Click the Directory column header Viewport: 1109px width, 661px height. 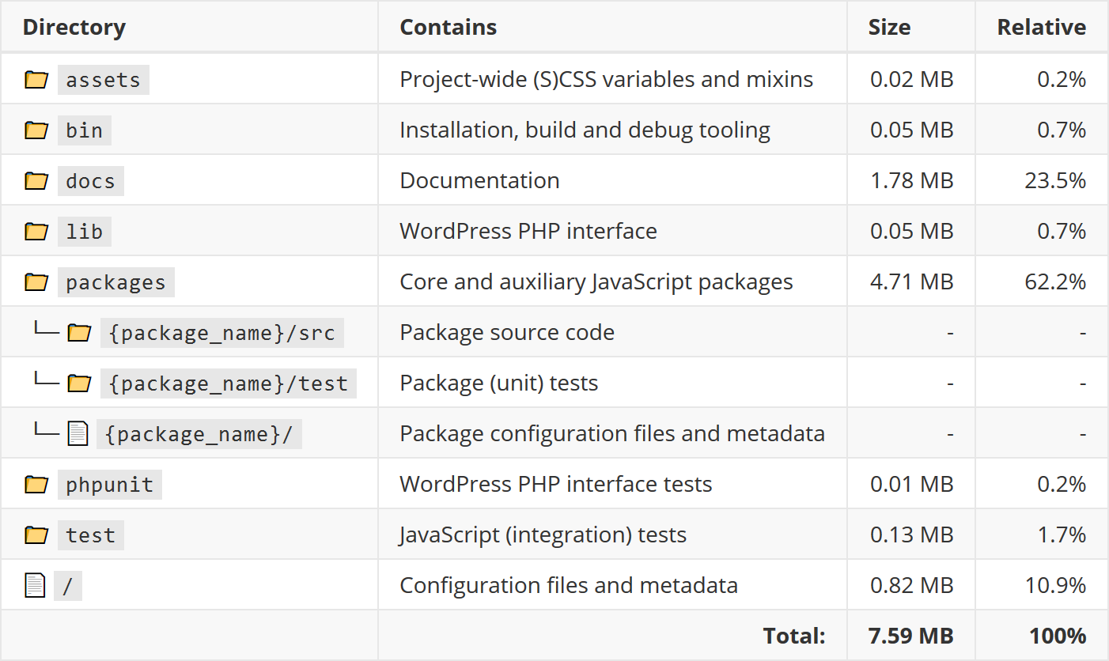(x=74, y=27)
